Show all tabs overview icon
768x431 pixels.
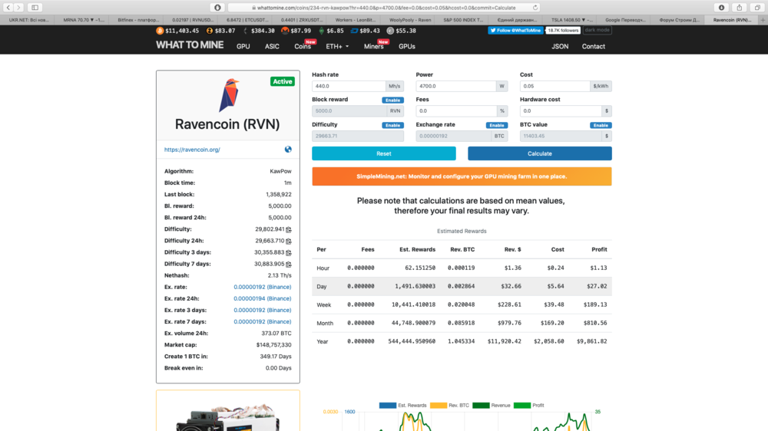pos(757,8)
